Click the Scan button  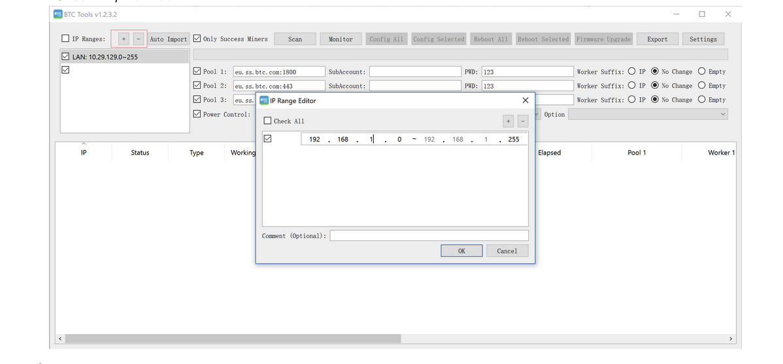tap(295, 39)
